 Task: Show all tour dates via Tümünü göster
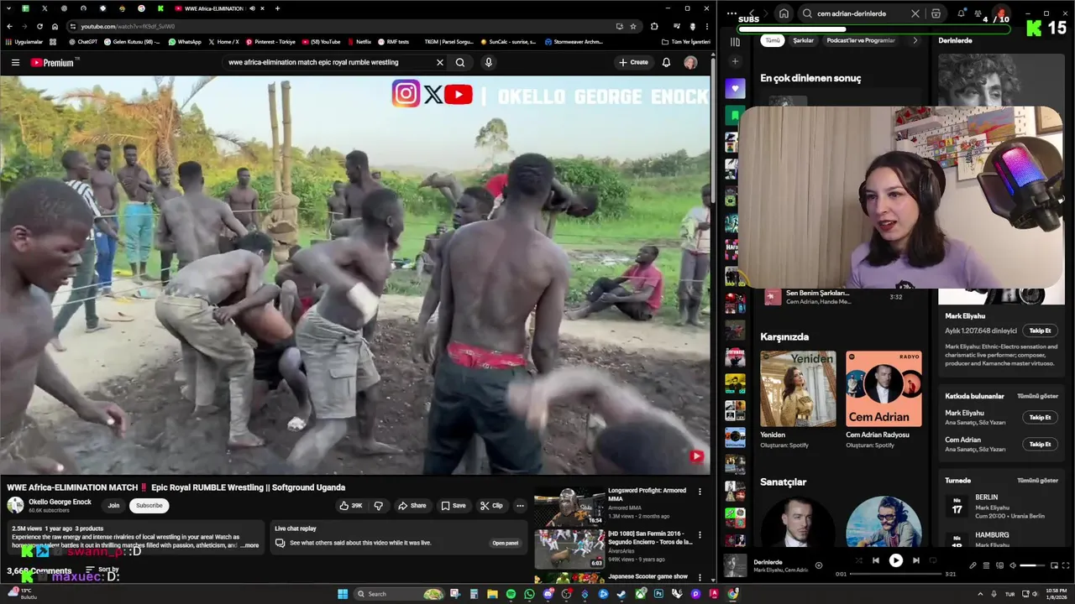click(x=1037, y=481)
